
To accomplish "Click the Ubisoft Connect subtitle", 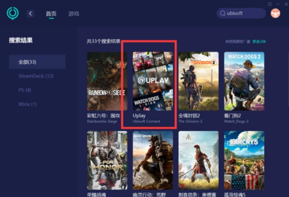I will click(146, 121).
